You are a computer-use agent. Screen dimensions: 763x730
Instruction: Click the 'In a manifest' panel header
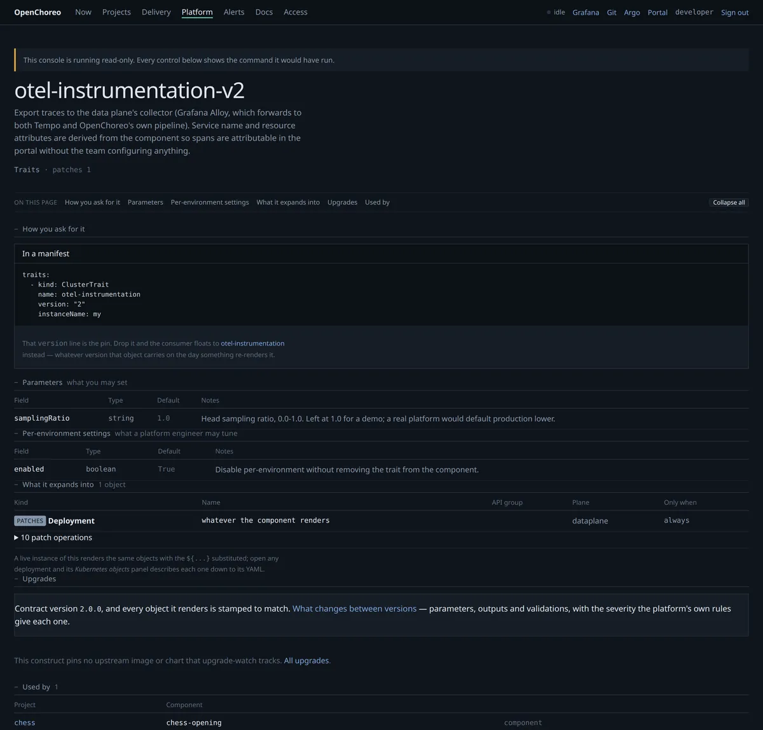pyautogui.click(x=381, y=254)
